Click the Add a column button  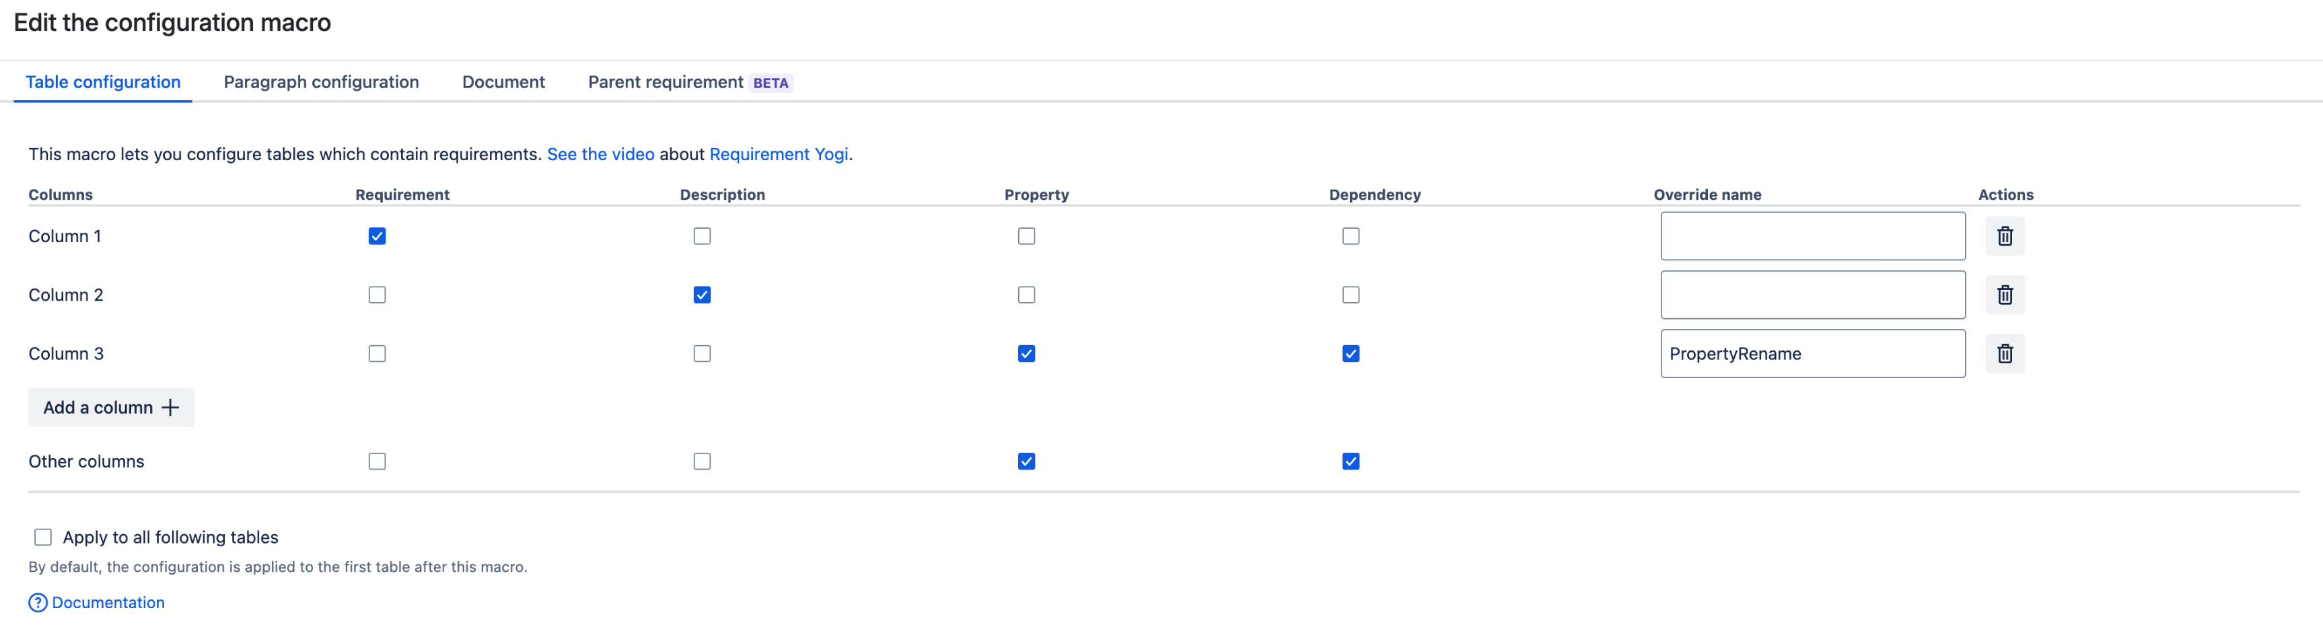point(111,408)
